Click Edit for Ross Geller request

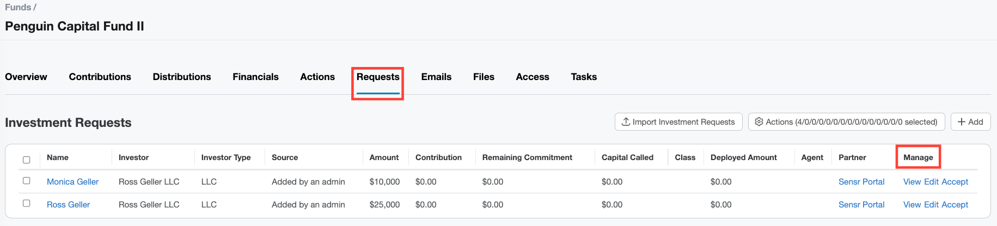(x=931, y=205)
